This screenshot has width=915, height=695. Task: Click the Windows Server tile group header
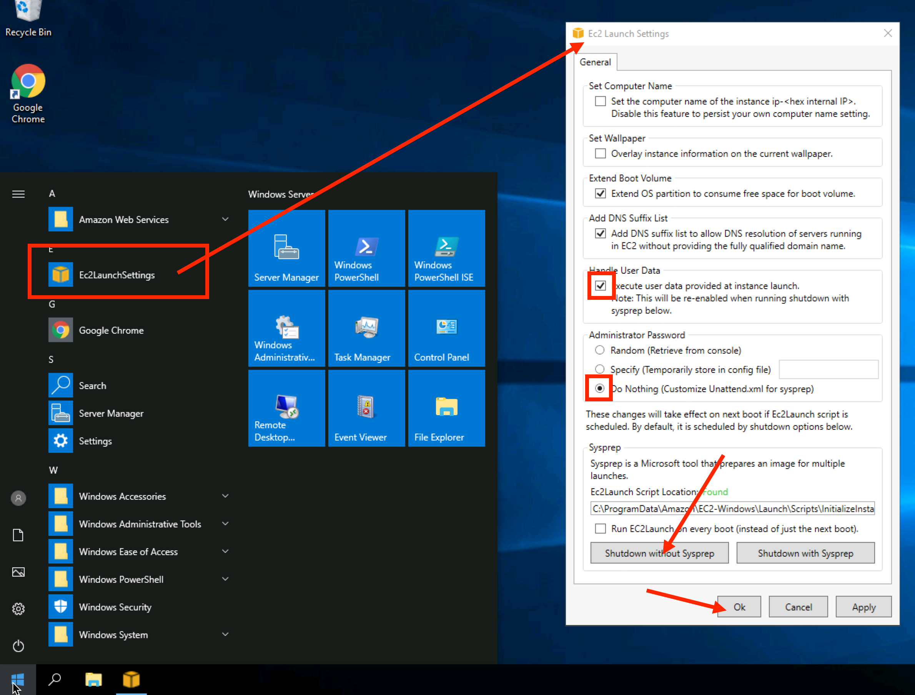[x=281, y=194]
